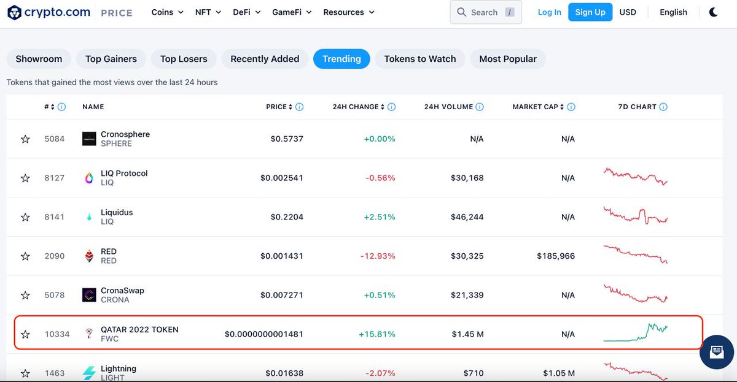737x382 pixels.
Task: Show info for the # rank column
Action: (61, 107)
